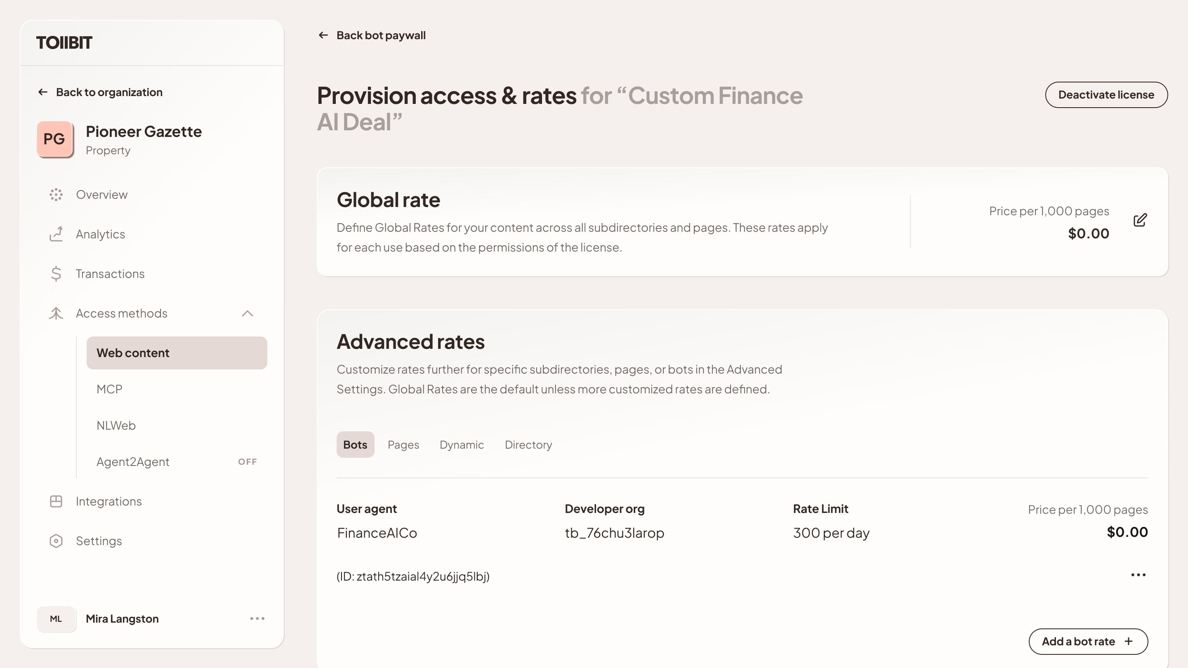Open Integrations via its sidebar icon
The height and width of the screenshot is (668, 1188).
[x=56, y=501]
